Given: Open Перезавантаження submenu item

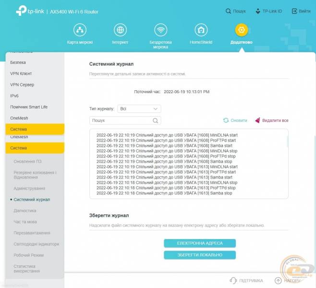Looking at the screenshot, I should [x=32, y=233].
